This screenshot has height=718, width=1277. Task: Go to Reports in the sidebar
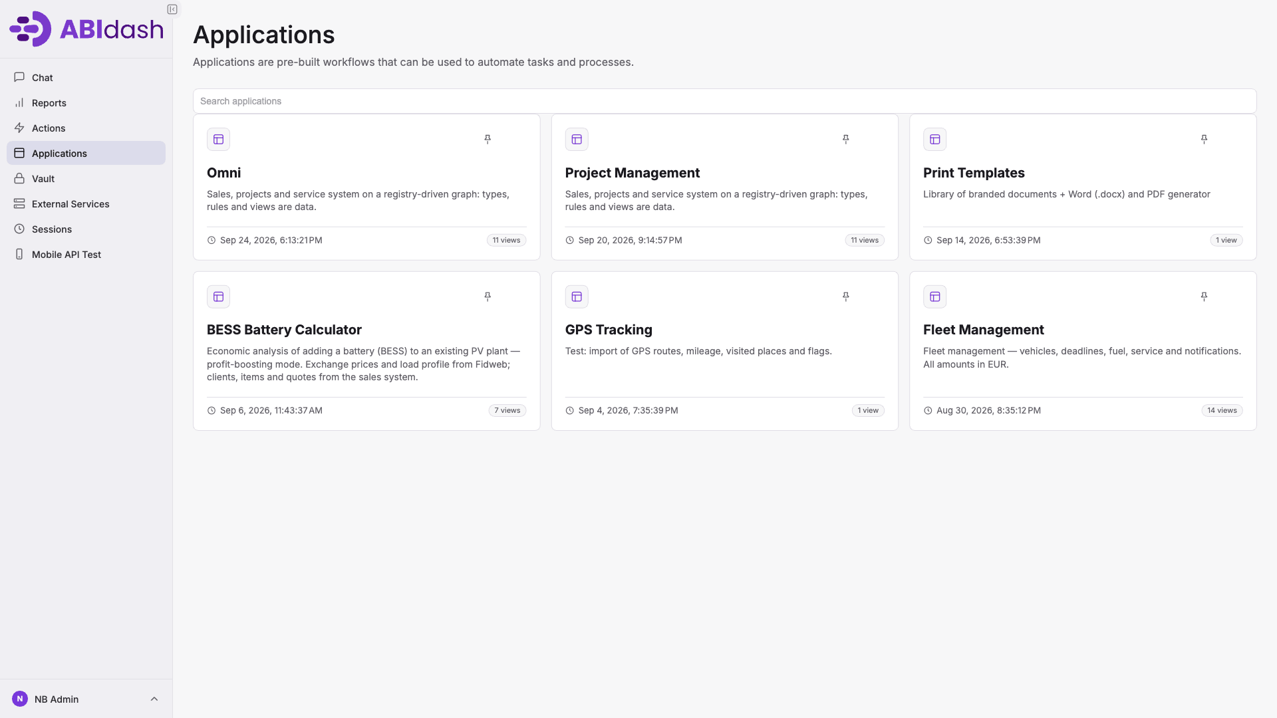click(86, 103)
